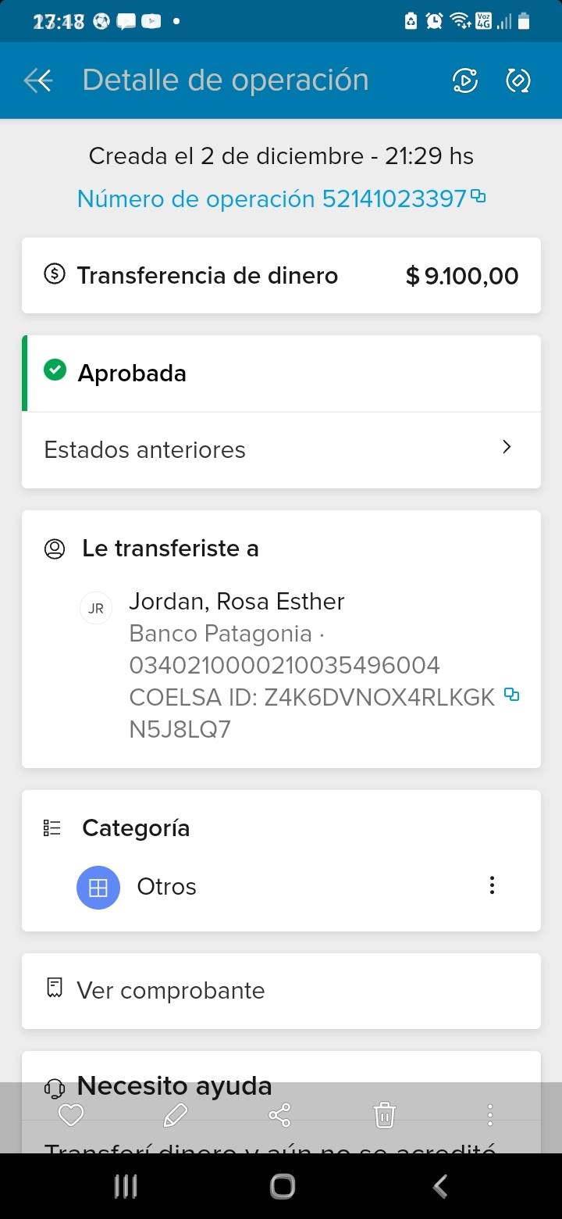
Task: Open Android recent apps button
Action: pyautogui.click(x=126, y=1186)
